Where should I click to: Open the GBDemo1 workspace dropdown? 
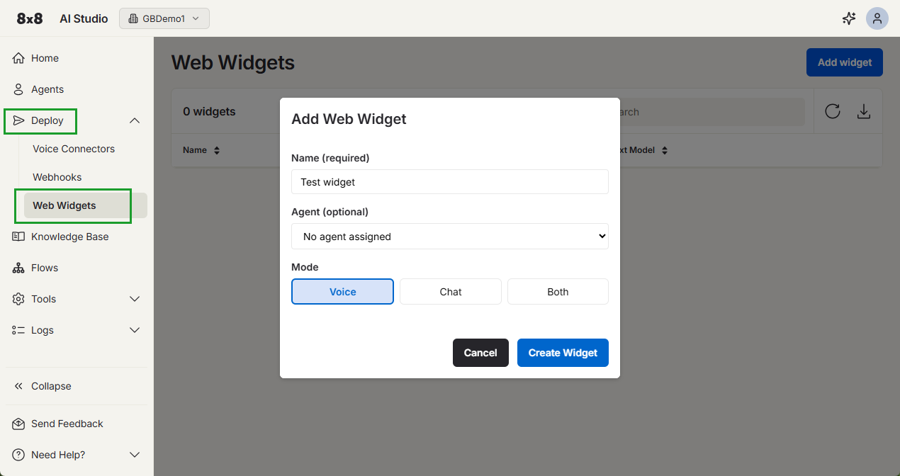tap(164, 18)
